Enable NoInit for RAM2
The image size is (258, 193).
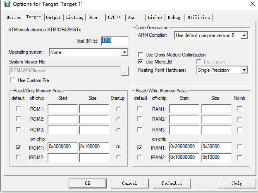point(240,119)
